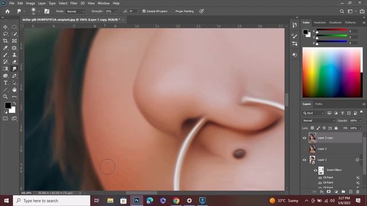The width and height of the screenshot is (367, 206).
Task: Open the brush preset picker dropdown
Action: (39, 11)
